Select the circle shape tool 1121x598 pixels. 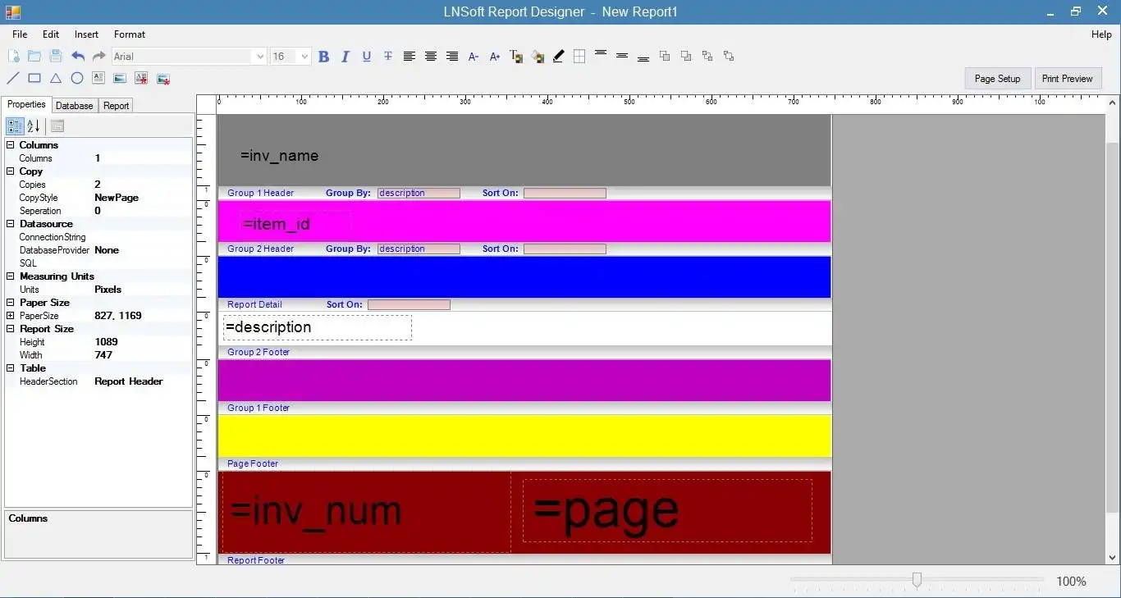tap(77, 79)
